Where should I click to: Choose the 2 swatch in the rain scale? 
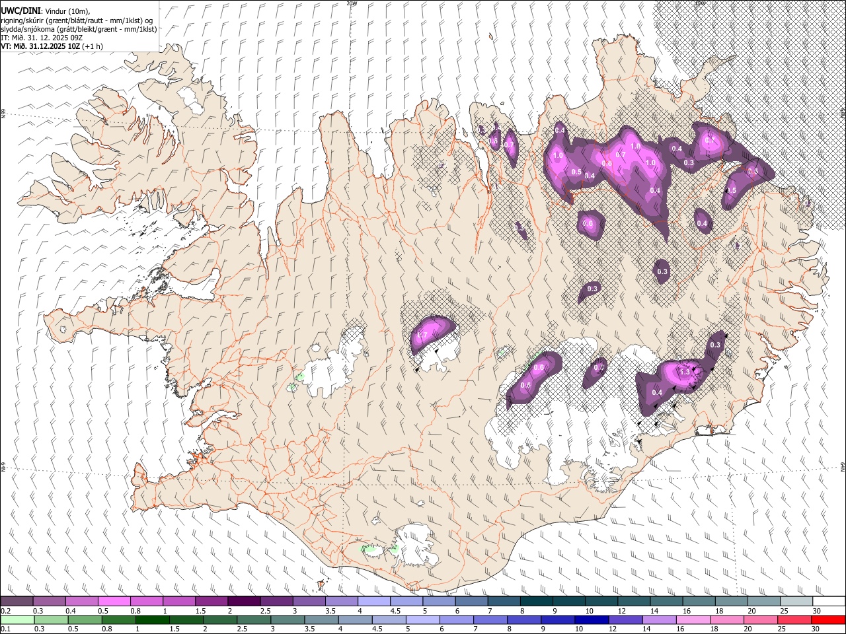pos(219,619)
